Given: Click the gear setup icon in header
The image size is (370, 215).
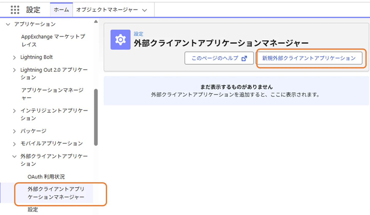Looking at the screenshot, I should 120,39.
